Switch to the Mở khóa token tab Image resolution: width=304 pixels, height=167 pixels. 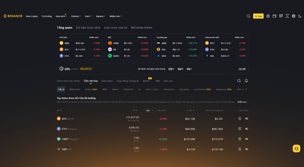point(142,28)
